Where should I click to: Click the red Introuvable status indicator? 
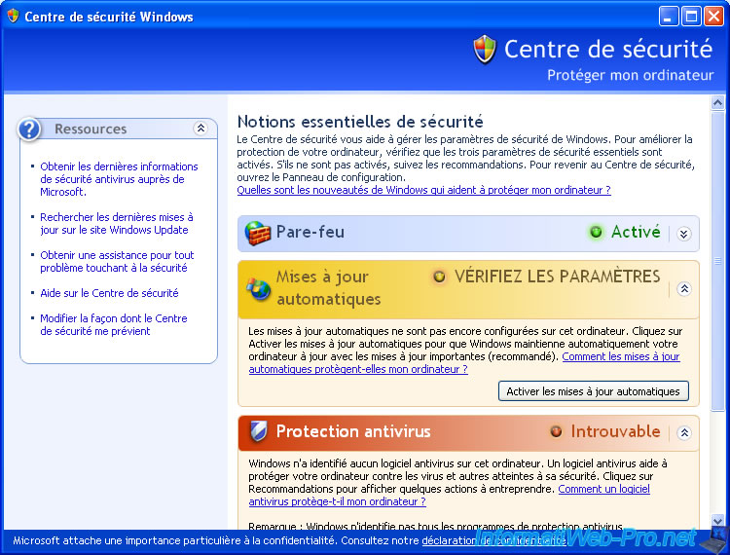pyautogui.click(x=556, y=431)
